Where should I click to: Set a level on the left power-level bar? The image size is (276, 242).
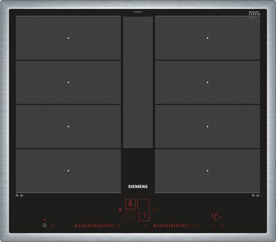[98, 226]
